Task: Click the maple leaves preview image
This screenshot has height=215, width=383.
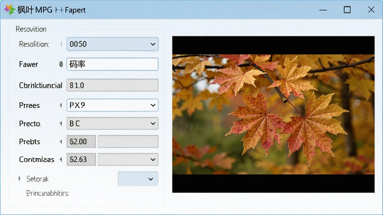Action: coord(273,114)
